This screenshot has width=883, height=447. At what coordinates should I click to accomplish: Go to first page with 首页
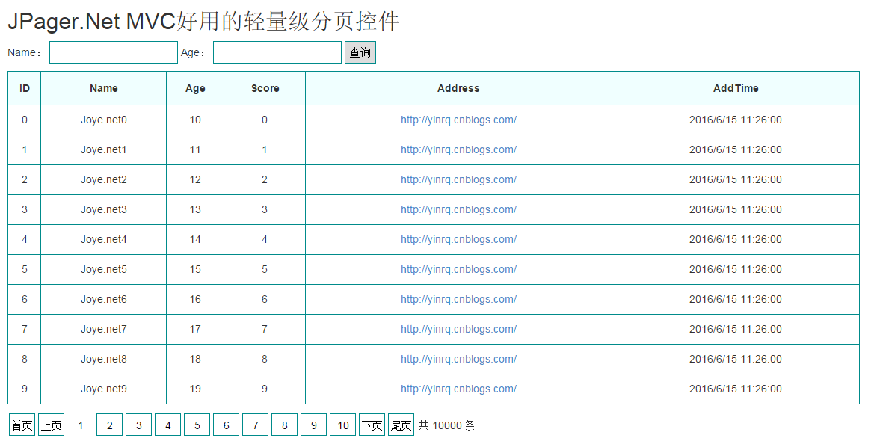tap(22, 425)
